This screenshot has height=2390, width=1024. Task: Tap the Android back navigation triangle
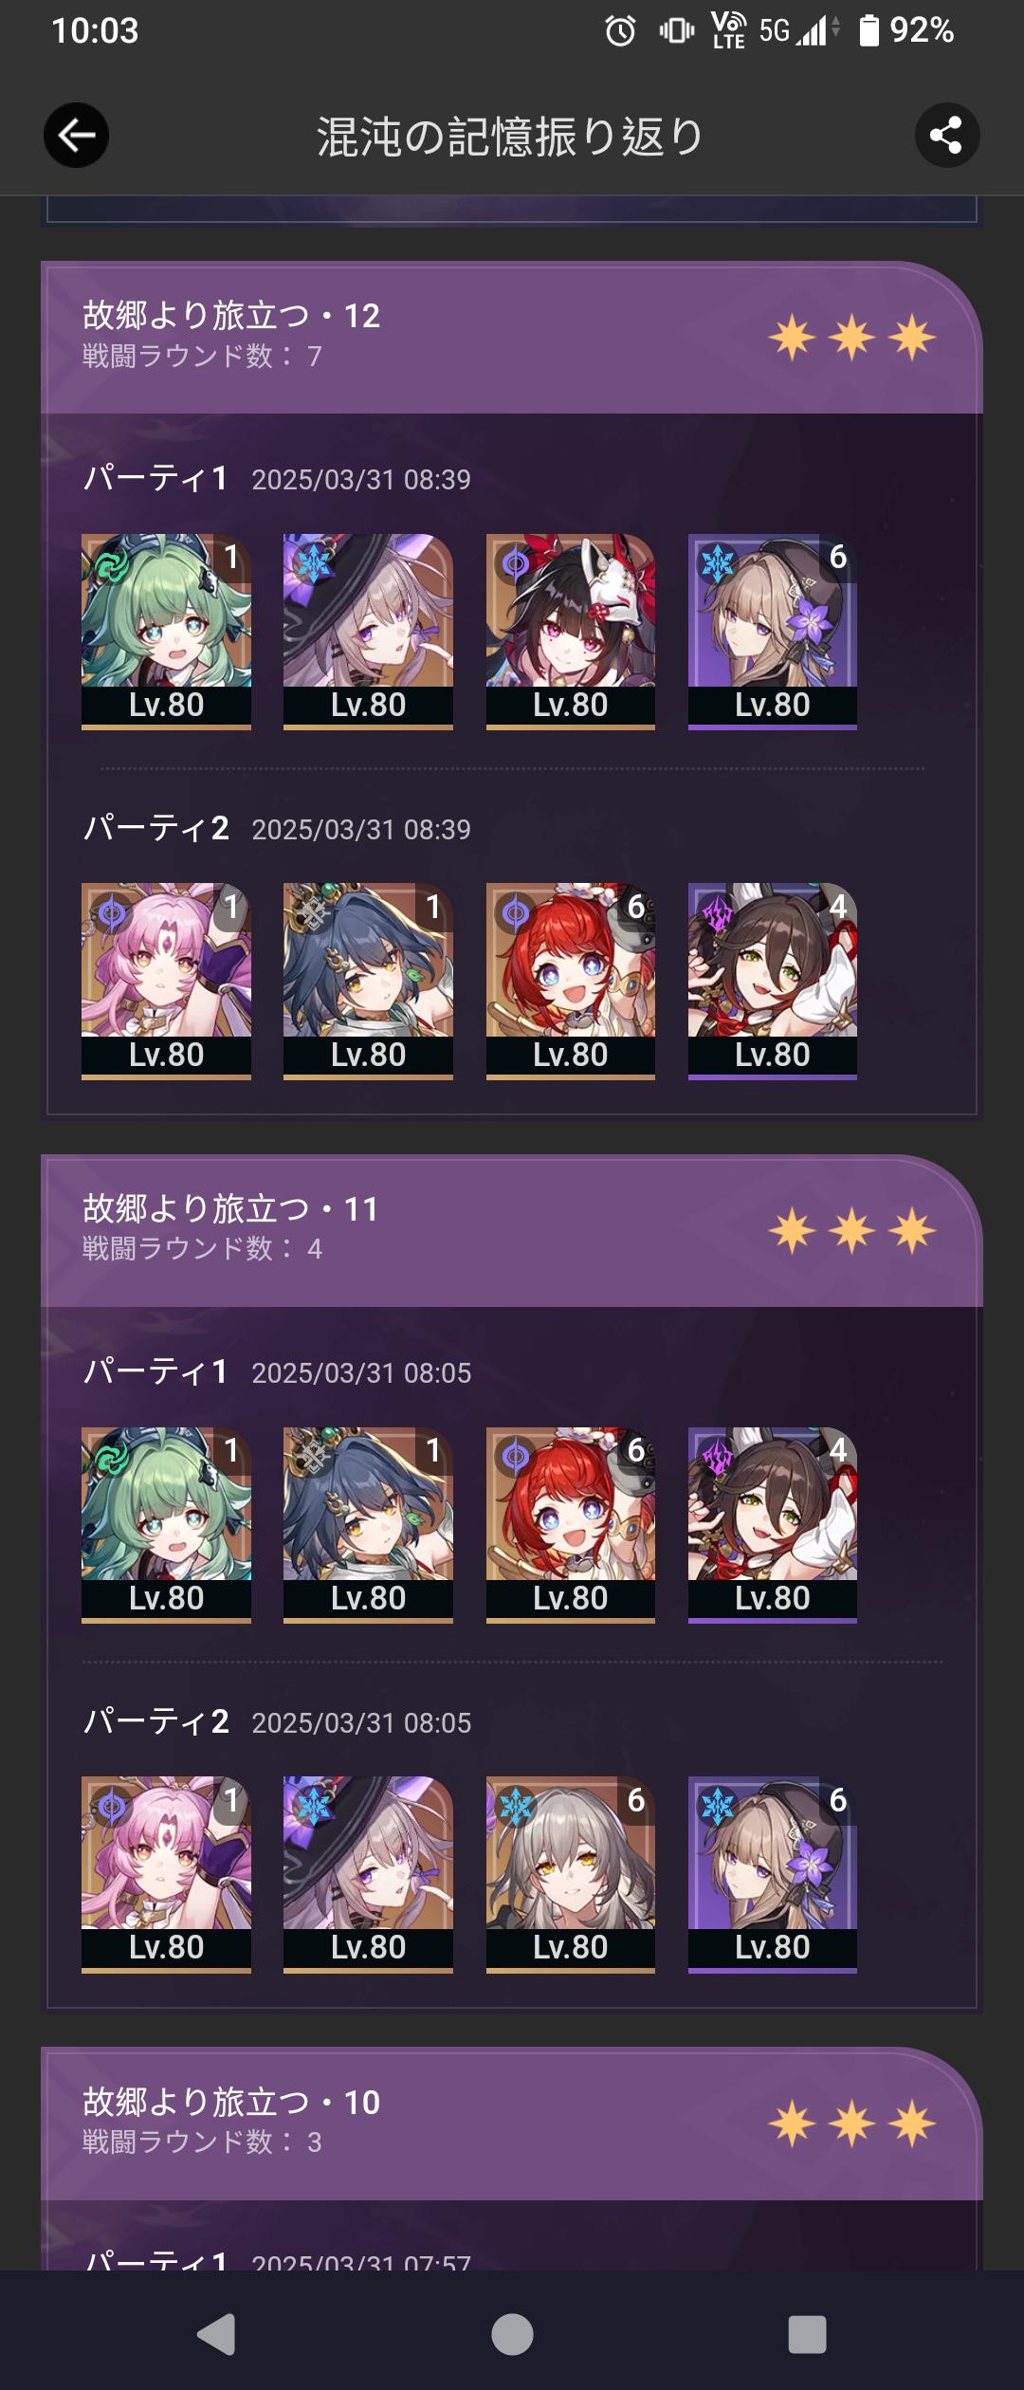tap(217, 2334)
